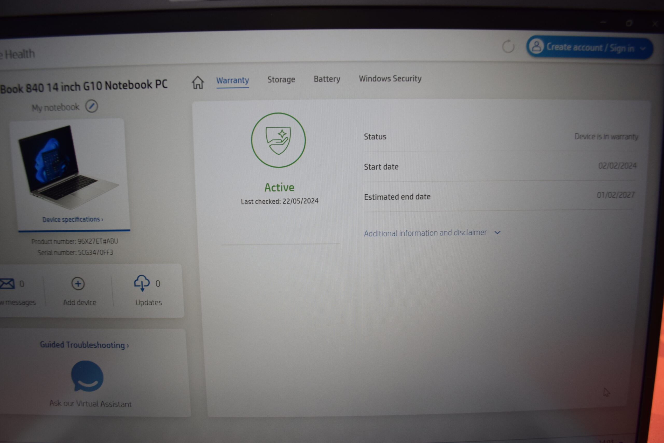Click the Status label
The width and height of the screenshot is (664, 443).
[x=375, y=137]
